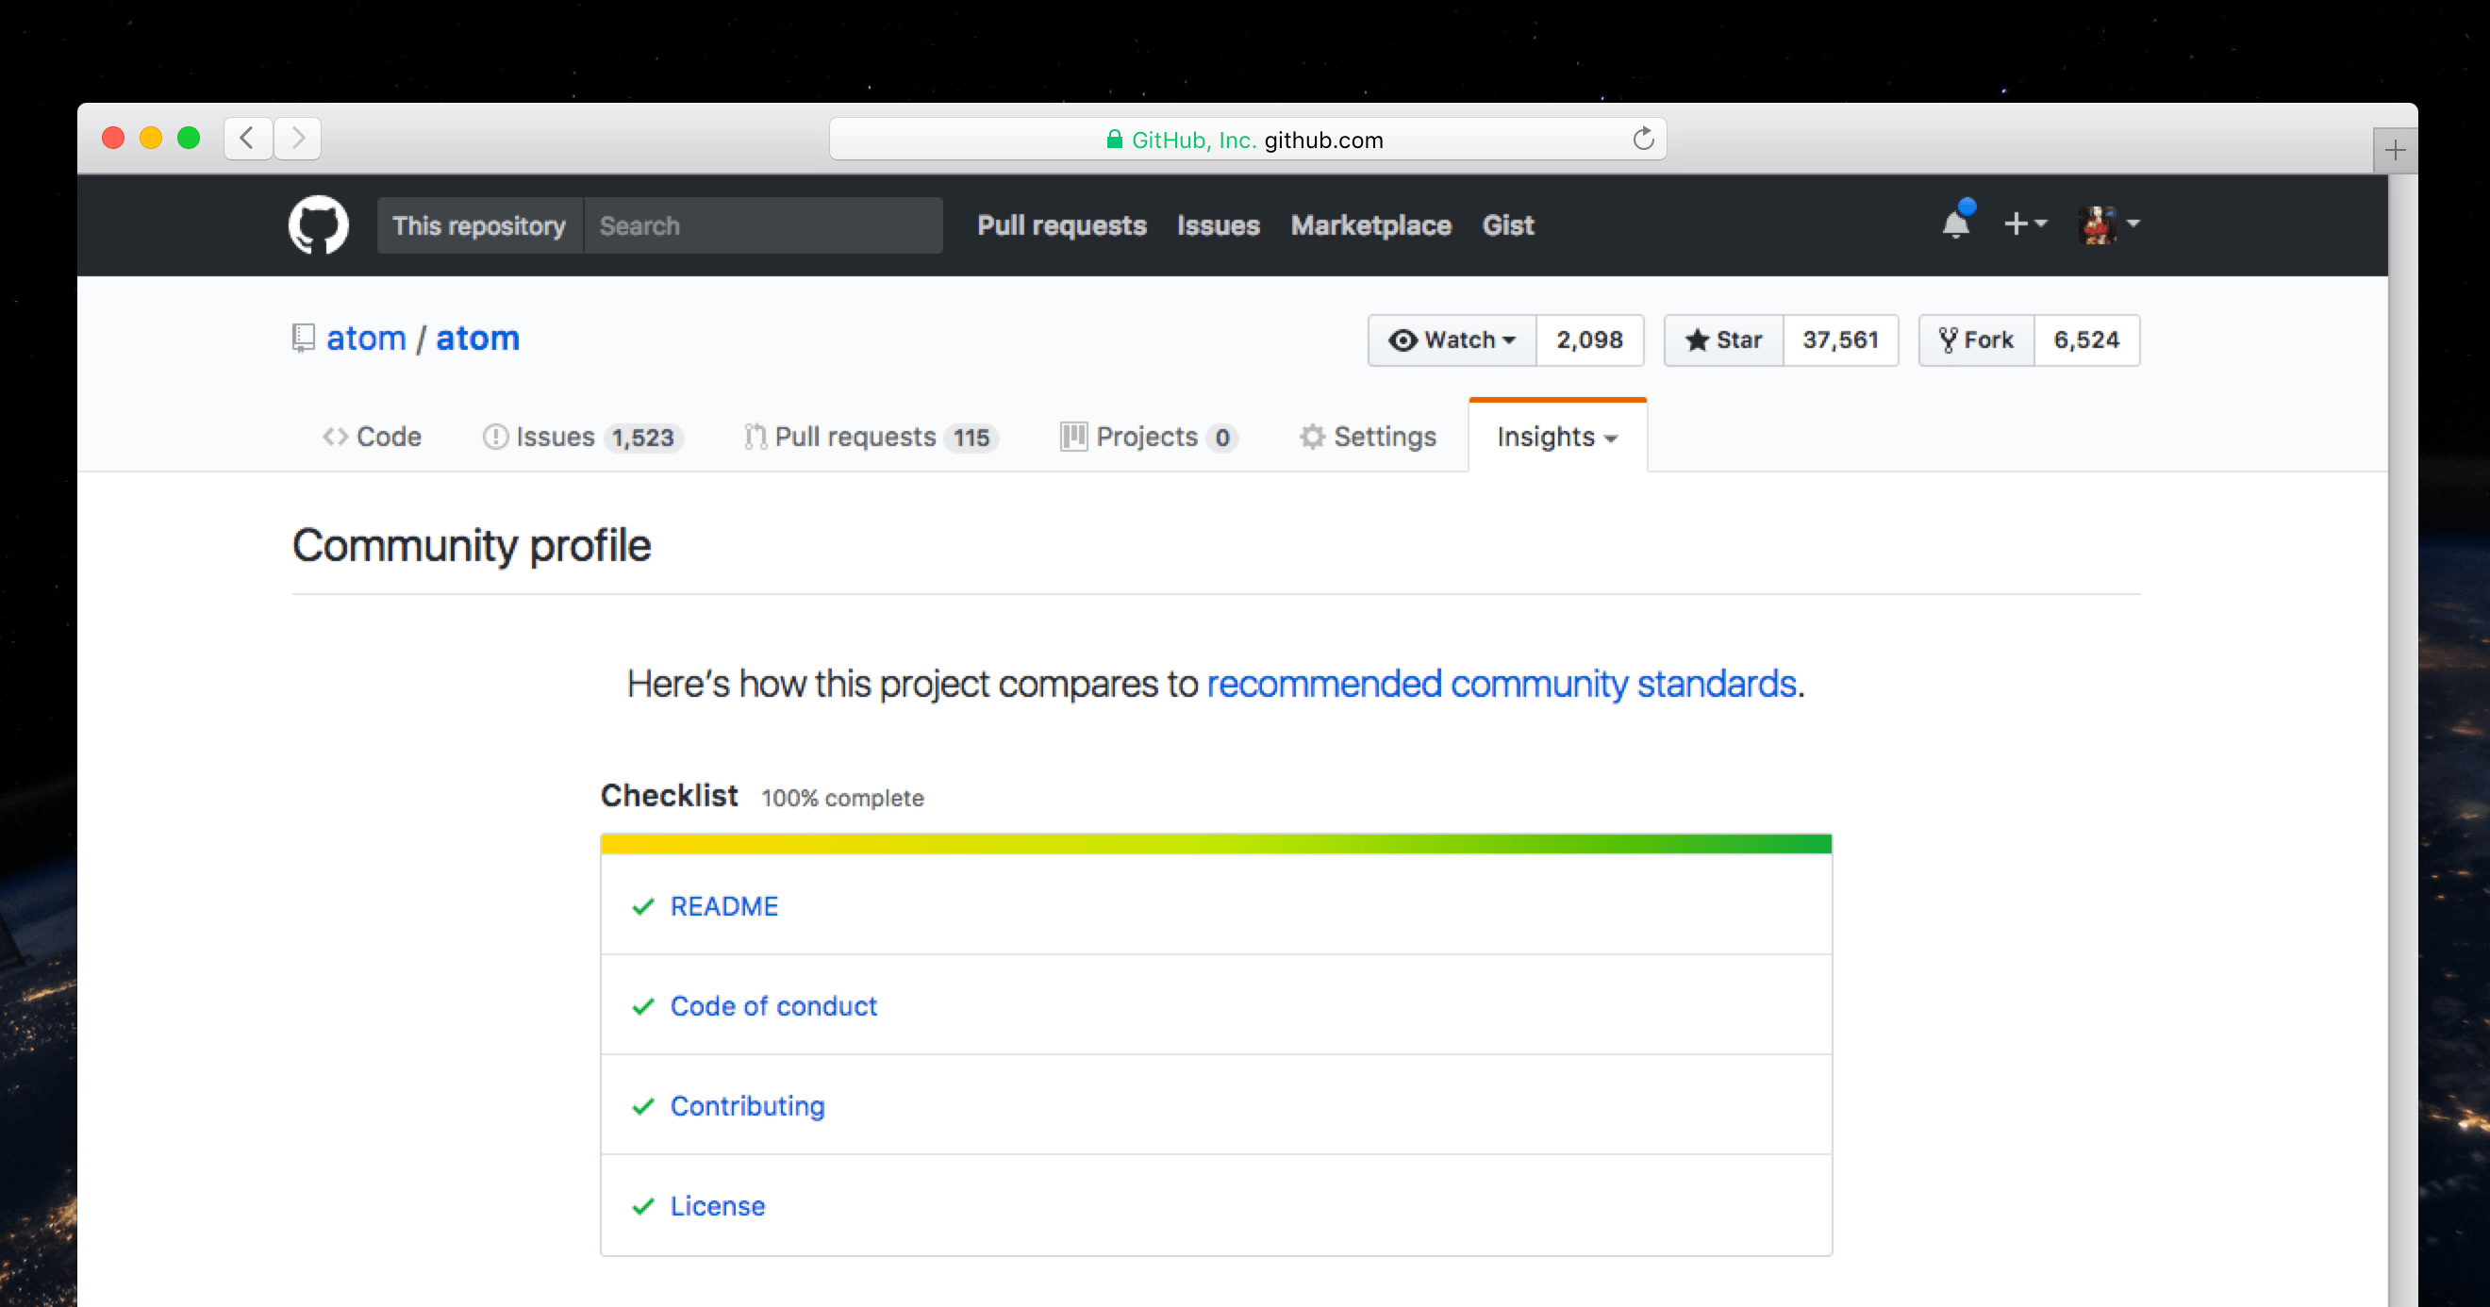The width and height of the screenshot is (2490, 1307).
Task: Select the Settings gear icon
Action: click(1312, 436)
